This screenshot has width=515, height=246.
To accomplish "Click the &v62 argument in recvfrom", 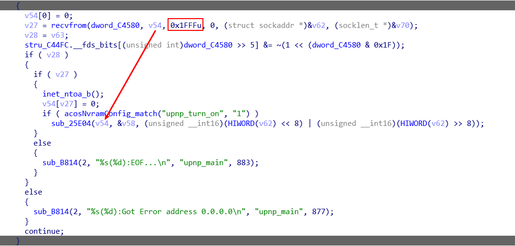I will tap(317, 25).
